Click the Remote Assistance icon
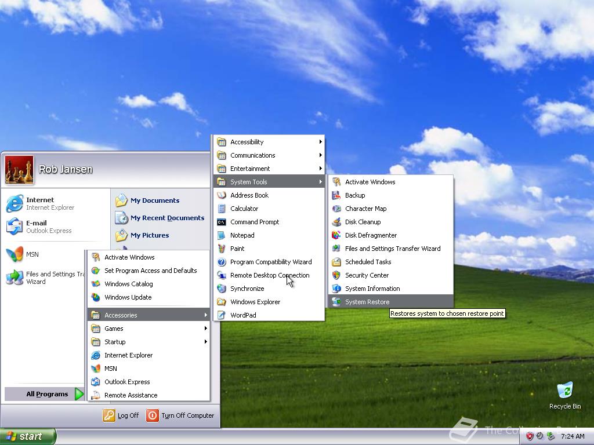 tap(96, 395)
